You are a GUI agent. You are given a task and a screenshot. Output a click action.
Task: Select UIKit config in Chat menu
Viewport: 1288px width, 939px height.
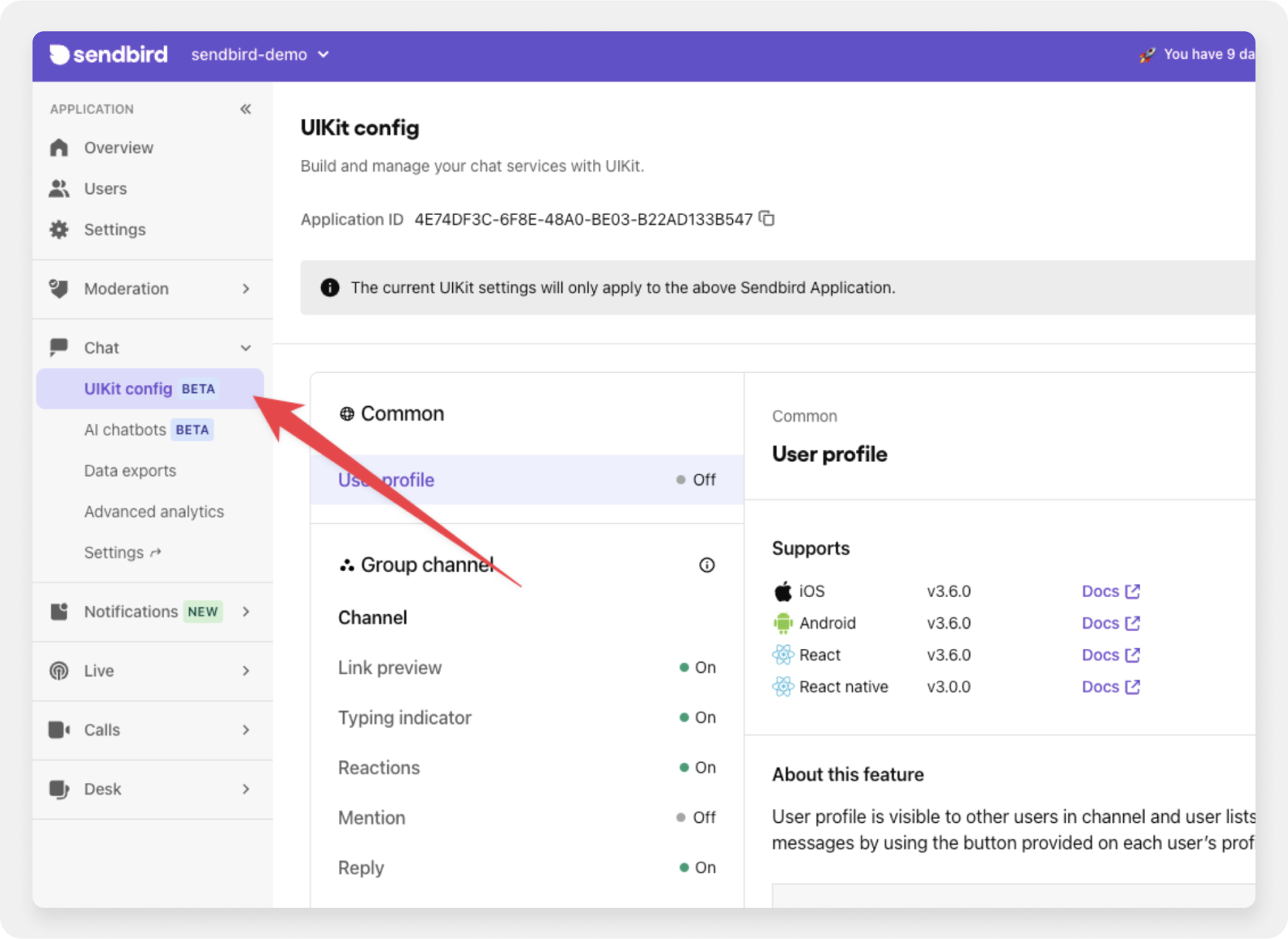click(150, 388)
